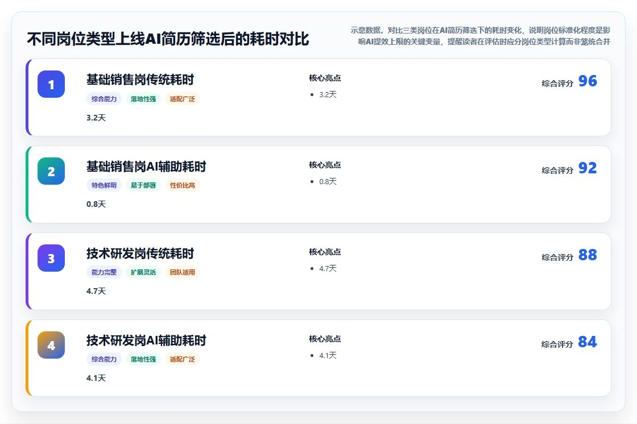Click the score value 84
The height and width of the screenshot is (424, 637).
[x=588, y=342]
